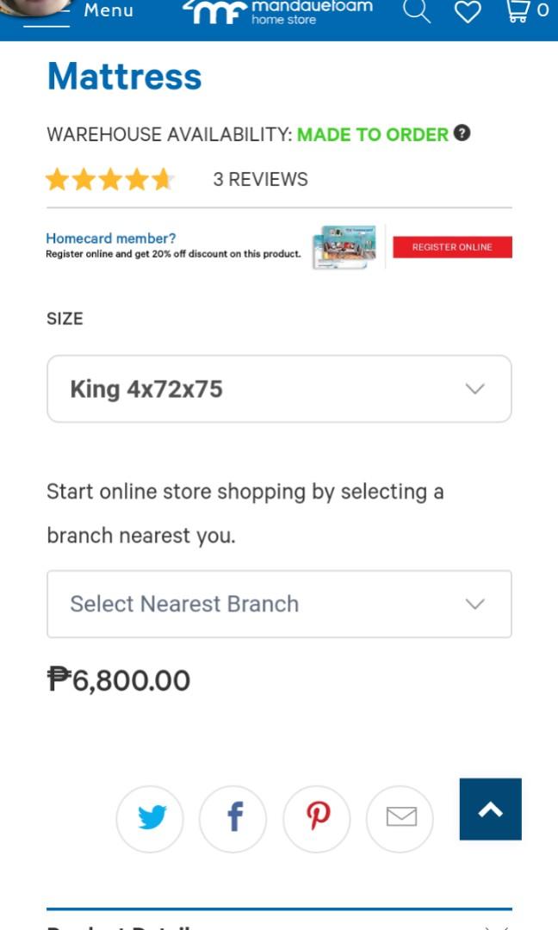Click the wishlist heart icon

(x=468, y=11)
